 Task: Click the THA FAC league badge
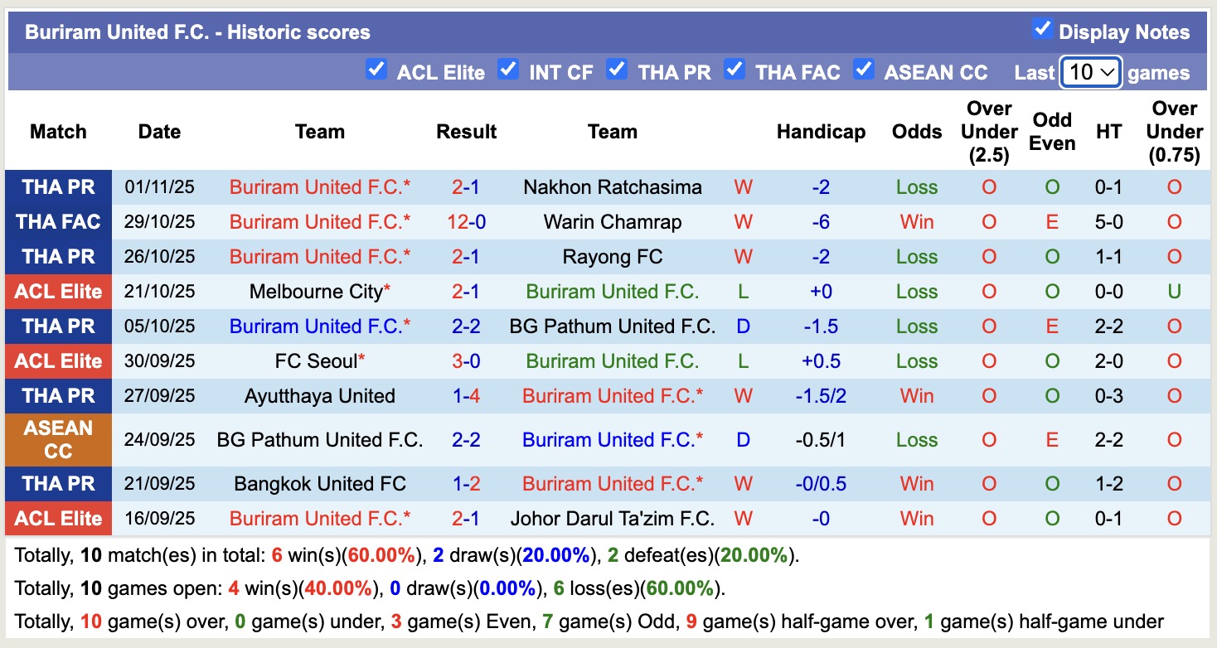coord(58,222)
